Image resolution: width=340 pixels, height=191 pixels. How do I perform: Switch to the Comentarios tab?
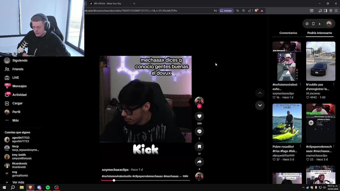point(288,33)
